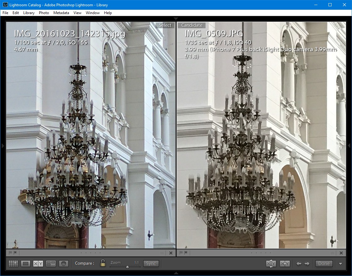Click the IMG_0509.JPG filename overlay
The width and height of the screenshot is (352, 276).
pos(214,34)
